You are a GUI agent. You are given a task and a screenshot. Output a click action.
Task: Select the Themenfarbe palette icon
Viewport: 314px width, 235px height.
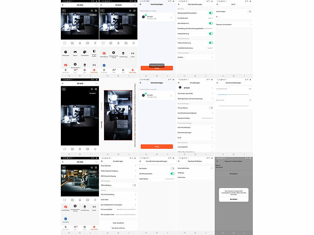click(x=84, y=52)
